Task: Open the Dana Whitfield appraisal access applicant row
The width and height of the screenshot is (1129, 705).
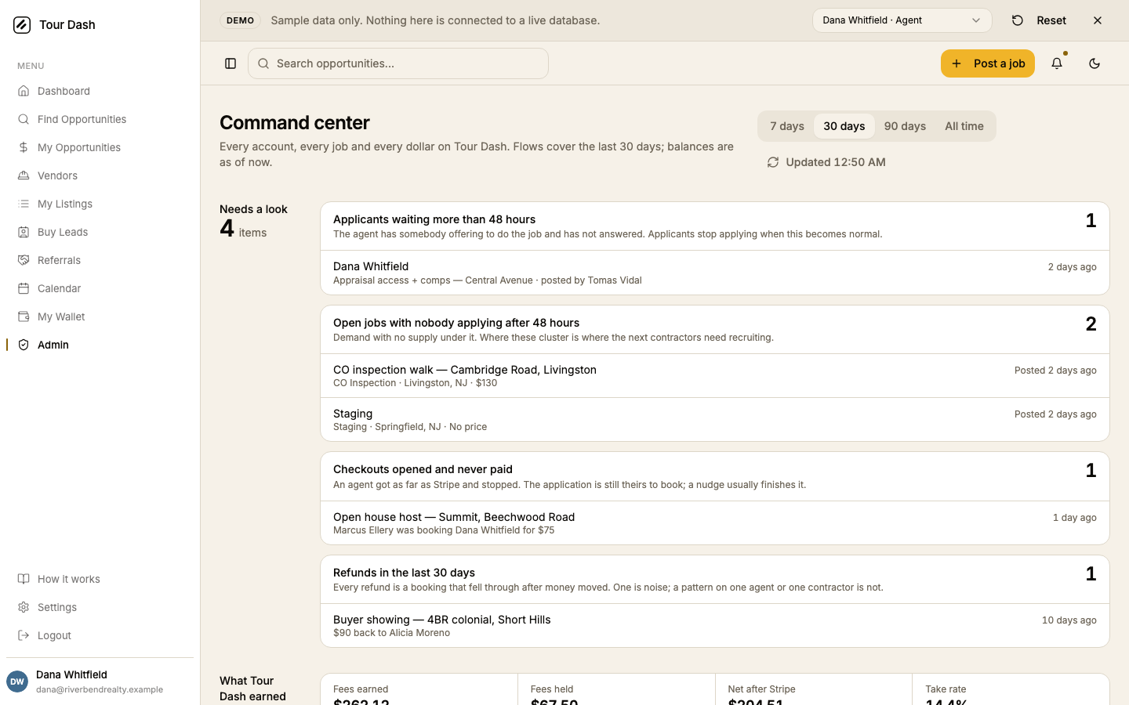Action: [x=715, y=273]
